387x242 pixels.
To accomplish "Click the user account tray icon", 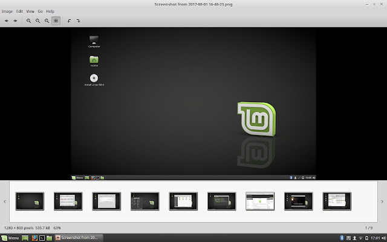I will pos(354,238).
